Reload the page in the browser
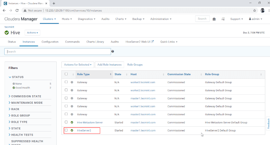270x145 pixels. point(18,10)
